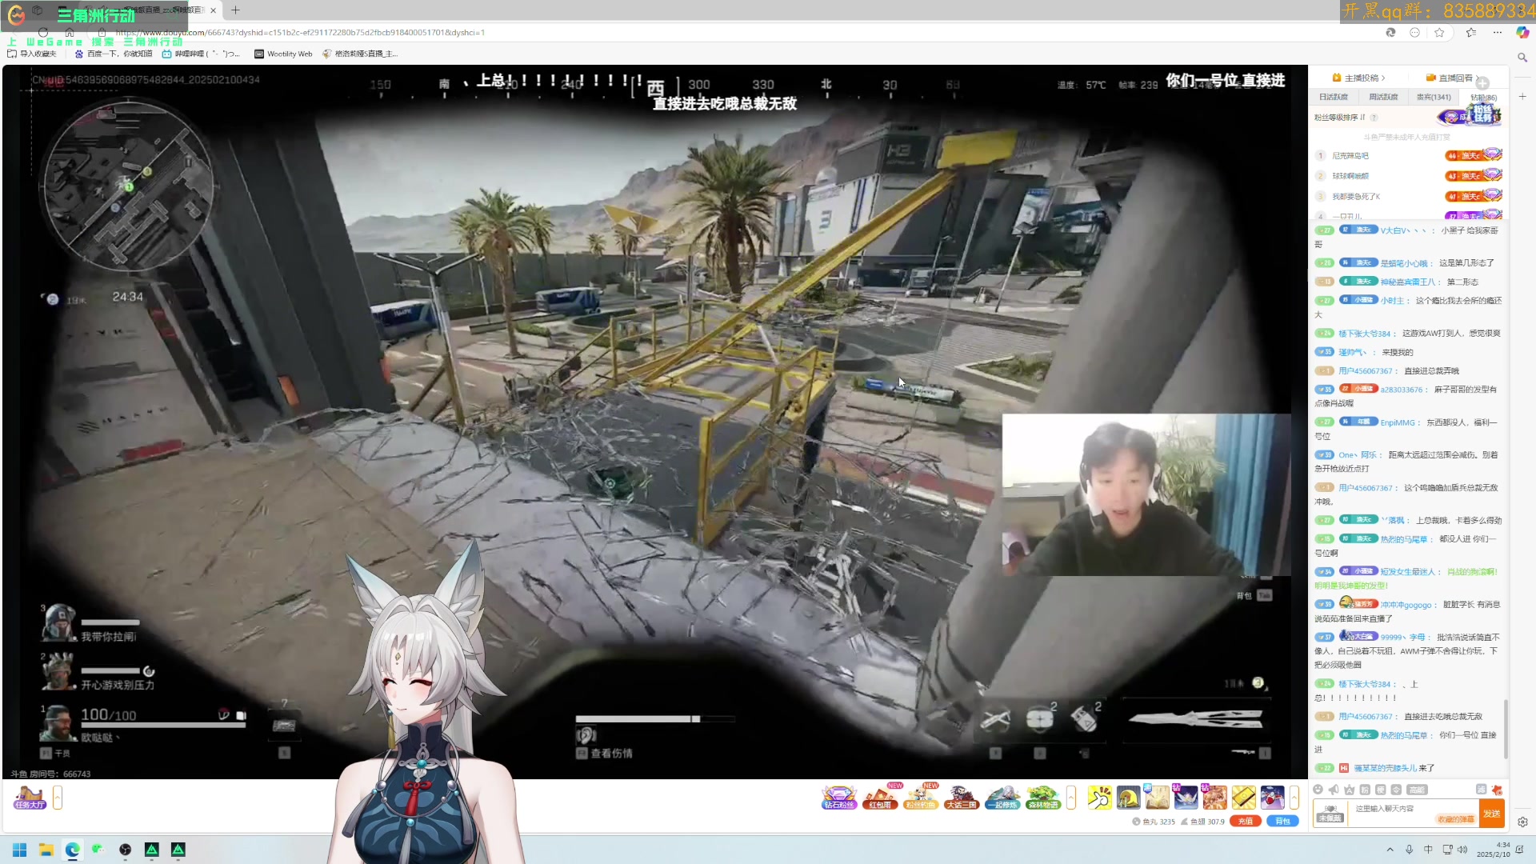Image resolution: width=1536 pixels, height=864 pixels.
Task: Expand the gift list arrow
Action: [x=1294, y=798]
